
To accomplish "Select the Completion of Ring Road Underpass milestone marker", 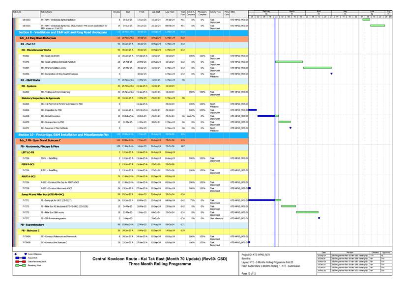I will [331, 74].
